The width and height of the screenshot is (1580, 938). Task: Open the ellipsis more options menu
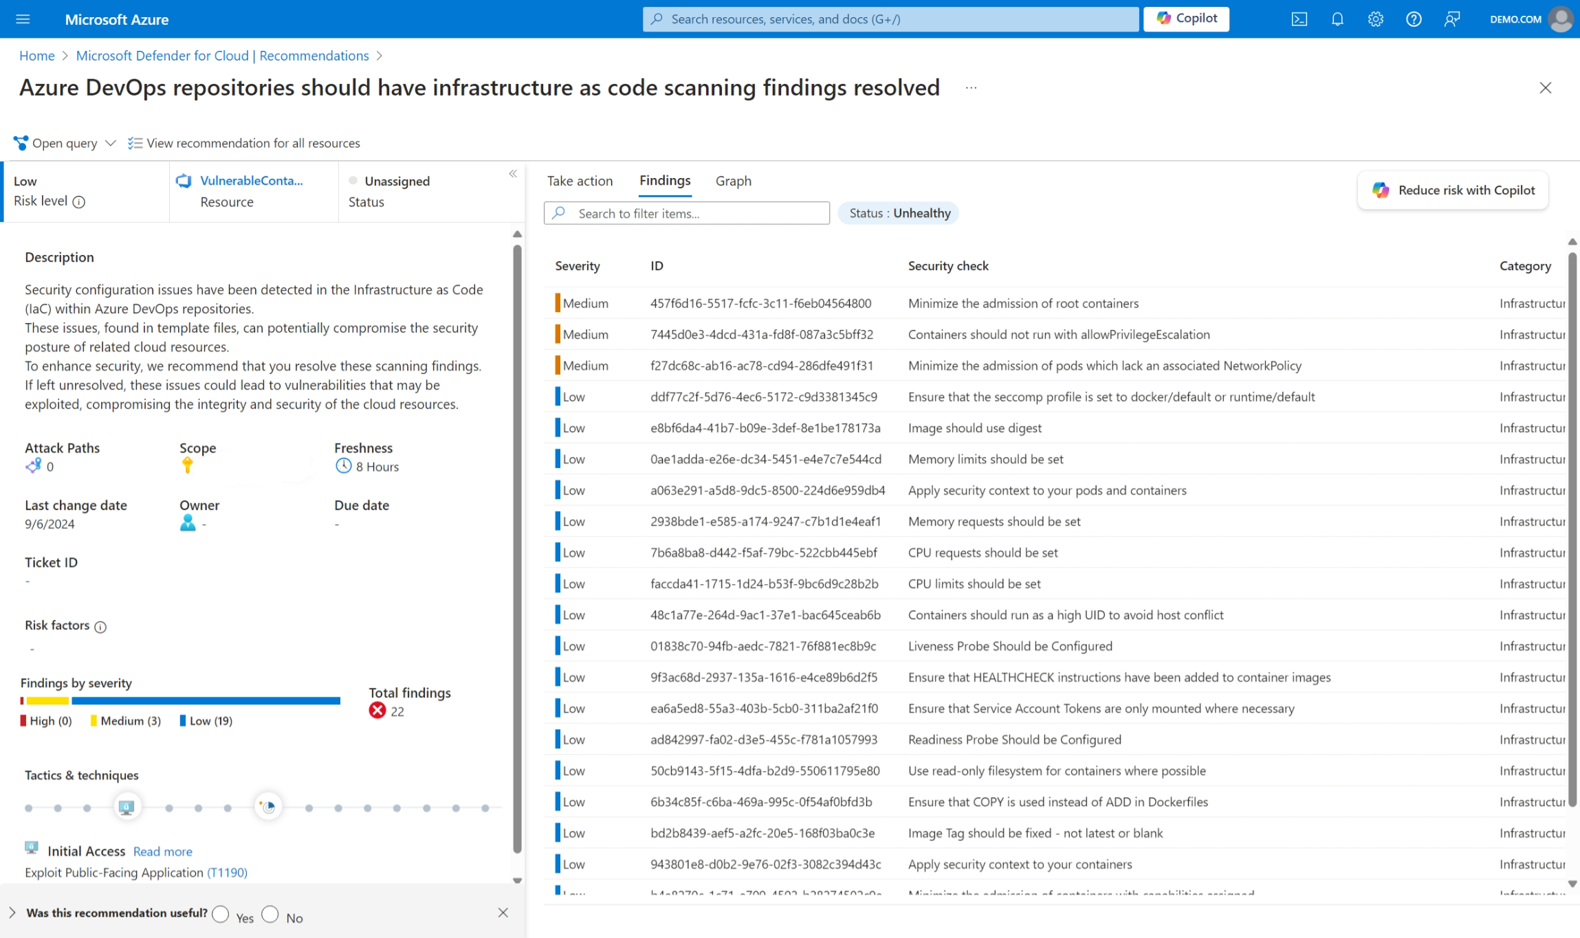pos(971,88)
